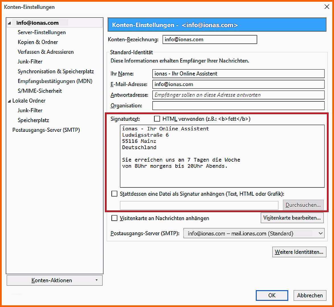
Task: Select Postausgangs-Server (SMTP) in the sidebar
Action: 46,130
